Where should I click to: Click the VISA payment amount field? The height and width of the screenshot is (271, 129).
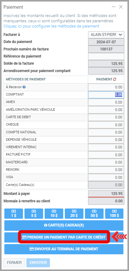[x=106, y=178]
